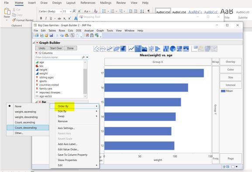This screenshot has width=252, height=172.
Task: Select the Points element icon in Graph Builder
Action: [97, 49]
